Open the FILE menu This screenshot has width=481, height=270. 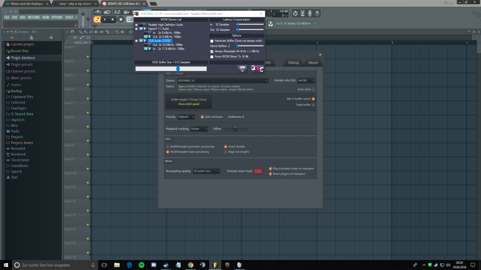[7, 17]
